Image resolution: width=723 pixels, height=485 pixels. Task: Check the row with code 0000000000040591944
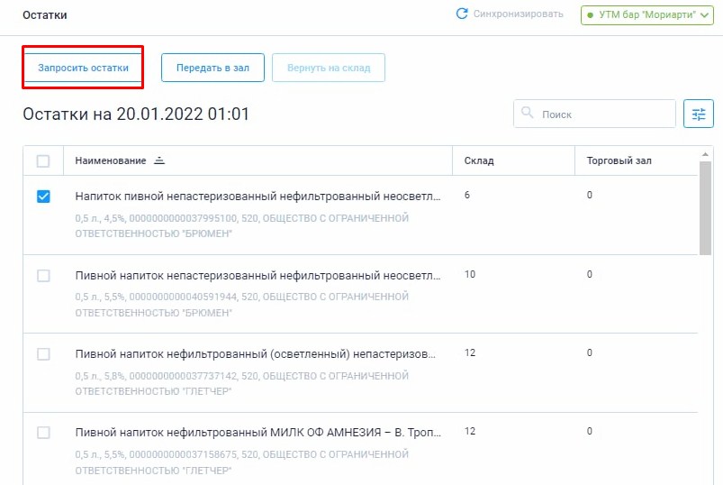(x=43, y=276)
